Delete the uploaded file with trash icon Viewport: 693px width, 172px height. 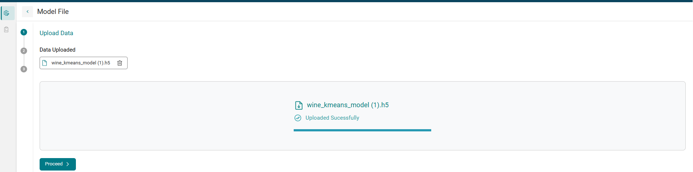[120, 63]
